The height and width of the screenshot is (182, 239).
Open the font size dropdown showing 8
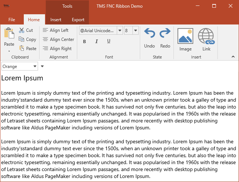(x=135, y=31)
